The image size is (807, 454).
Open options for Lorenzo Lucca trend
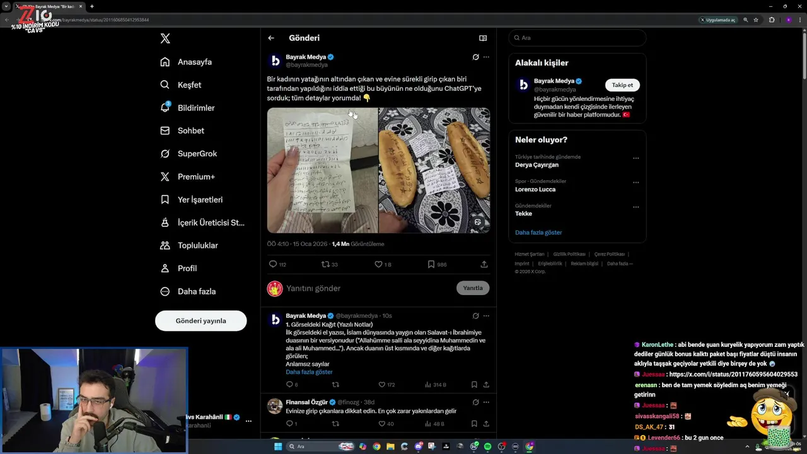(x=636, y=182)
